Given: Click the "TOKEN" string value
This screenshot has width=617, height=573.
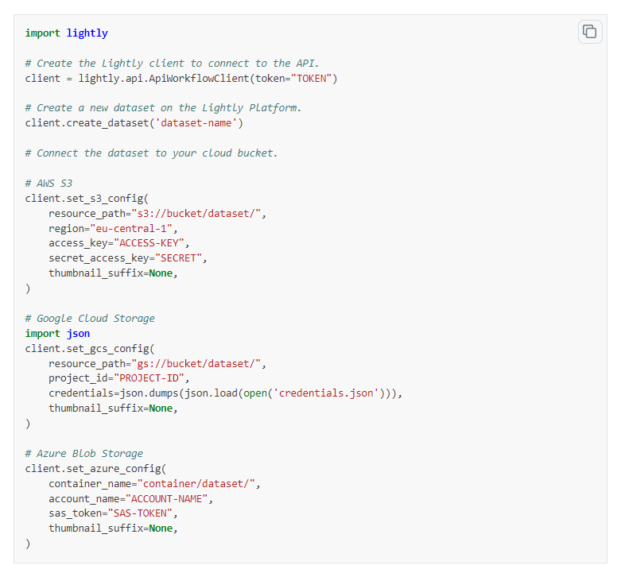Looking at the screenshot, I should click(312, 78).
